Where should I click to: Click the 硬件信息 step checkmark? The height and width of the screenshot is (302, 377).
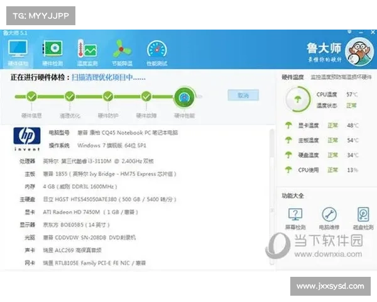point(31,96)
